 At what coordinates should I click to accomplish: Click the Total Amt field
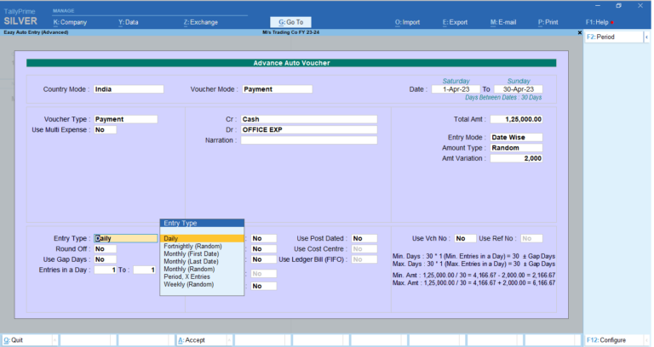[516, 119]
